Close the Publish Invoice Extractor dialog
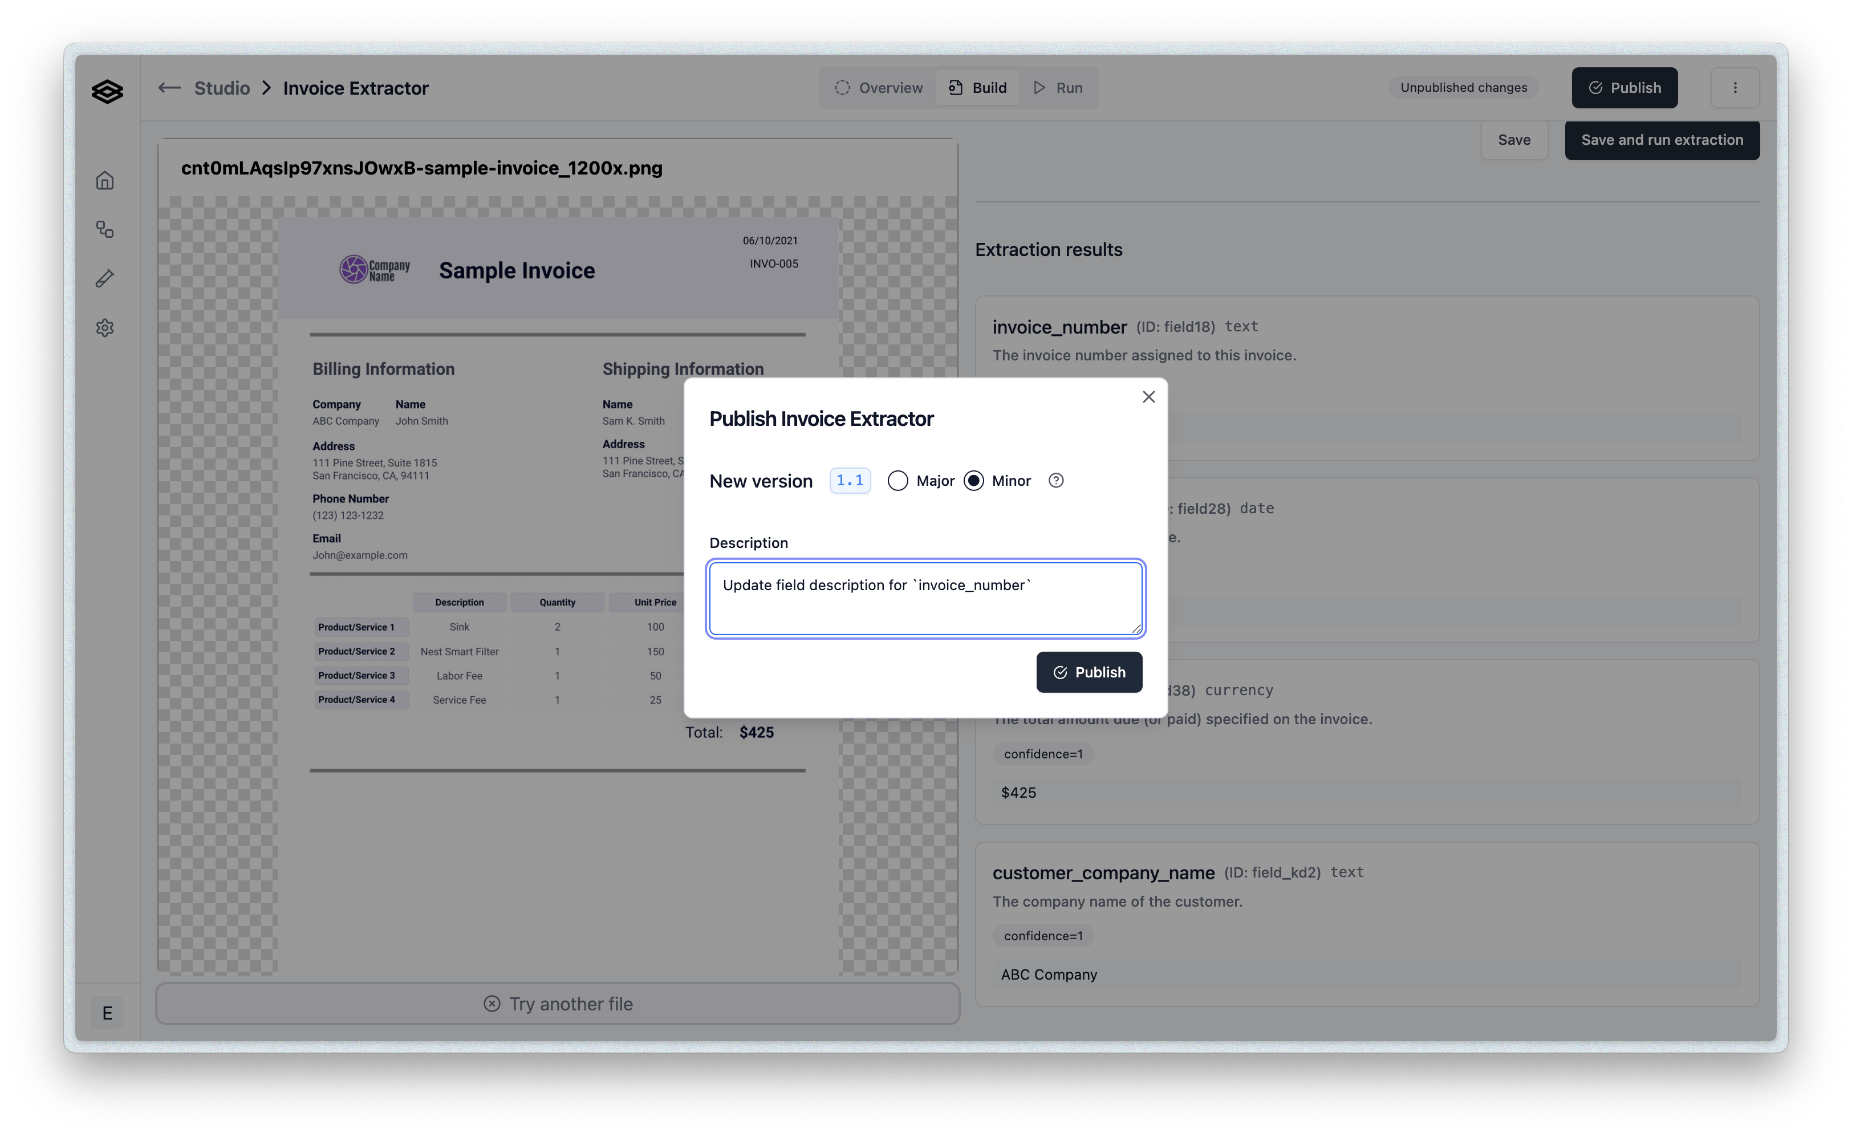 1148,397
